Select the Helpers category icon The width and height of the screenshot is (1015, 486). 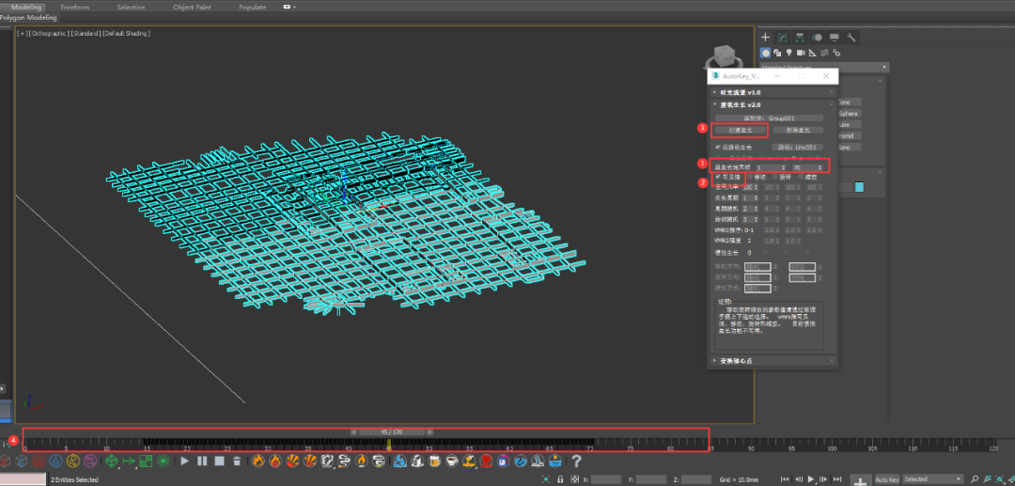pyautogui.click(x=813, y=53)
